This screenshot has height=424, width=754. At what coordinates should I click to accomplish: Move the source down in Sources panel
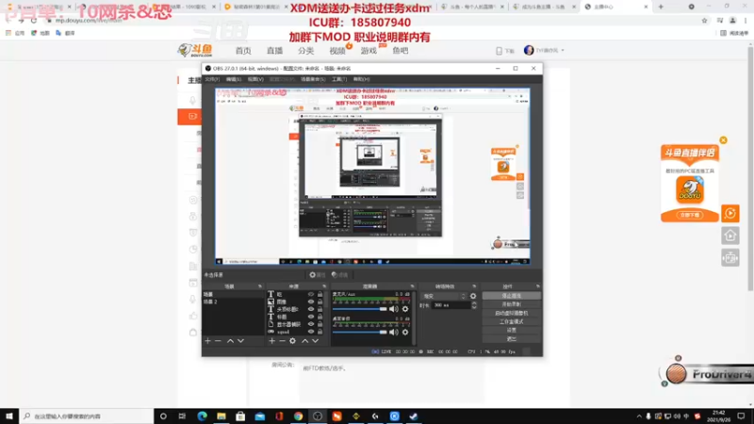coord(316,341)
